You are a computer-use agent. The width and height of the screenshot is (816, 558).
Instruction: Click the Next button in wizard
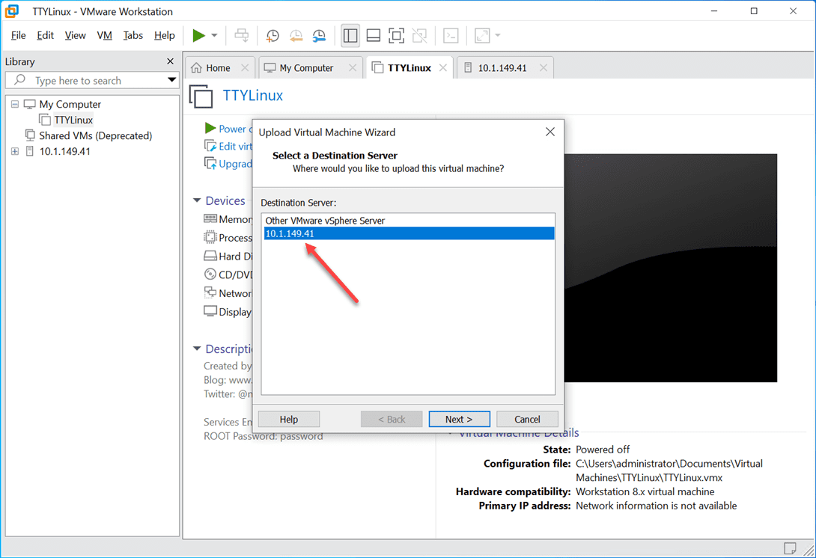tap(459, 419)
